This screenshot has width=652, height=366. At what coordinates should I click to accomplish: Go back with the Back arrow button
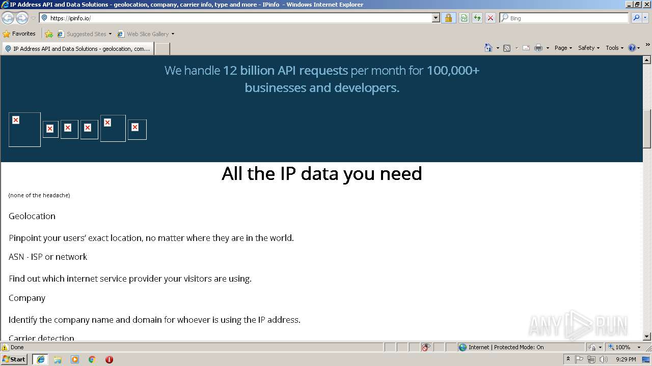pos(8,18)
